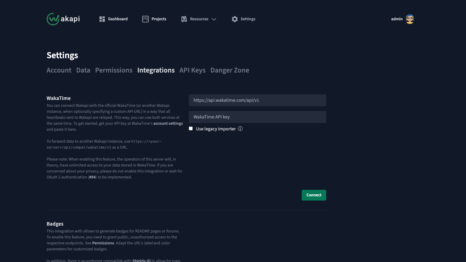
Task: Click the legacy importer info icon
Action: pos(240,129)
